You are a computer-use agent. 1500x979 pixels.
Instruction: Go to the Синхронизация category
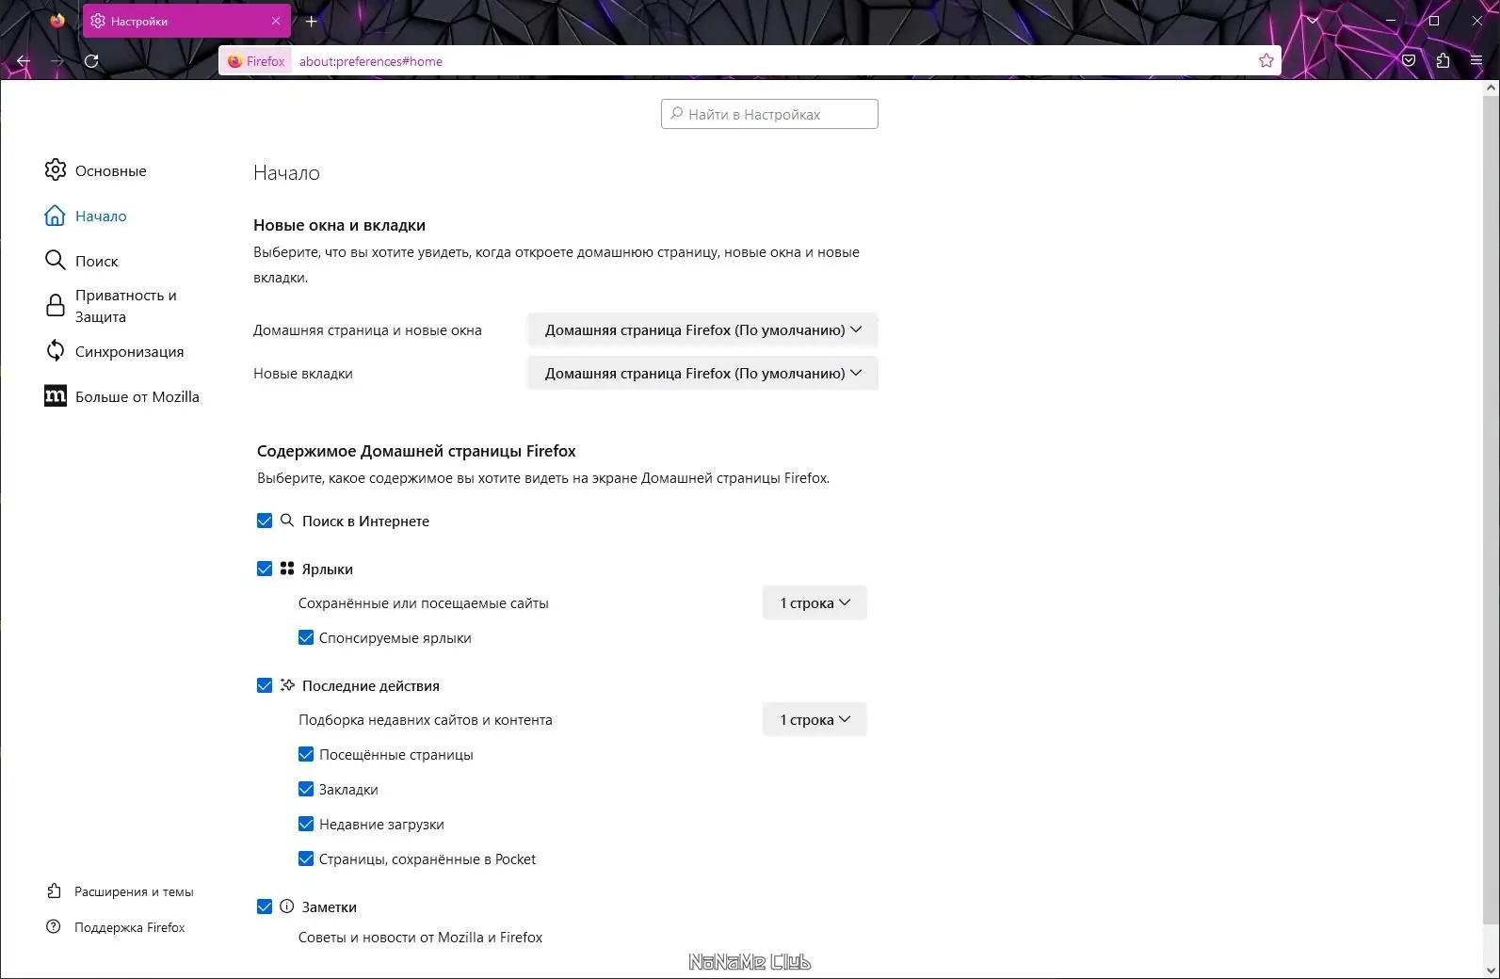[x=129, y=351]
